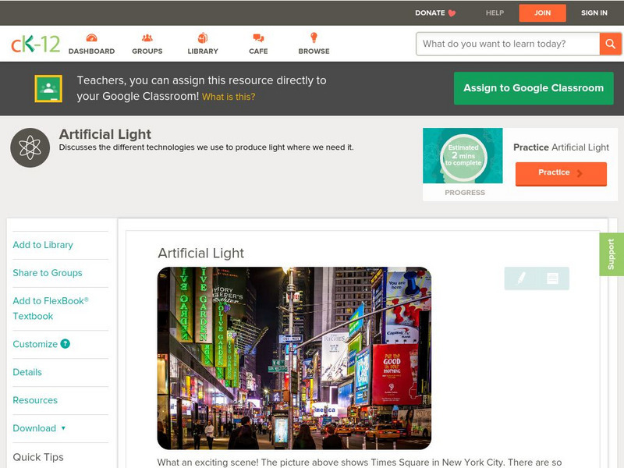Image resolution: width=624 pixels, height=468 pixels.
Task: Expand the Download dropdown arrow
Action: [63, 428]
